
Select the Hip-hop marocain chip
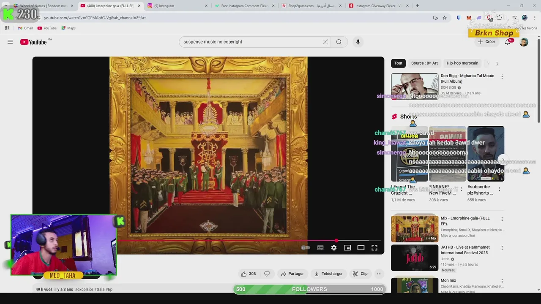point(462,63)
